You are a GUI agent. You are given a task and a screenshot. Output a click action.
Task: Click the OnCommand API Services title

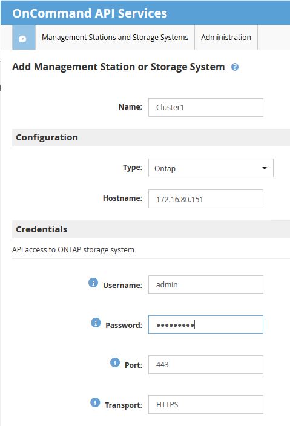click(x=90, y=13)
